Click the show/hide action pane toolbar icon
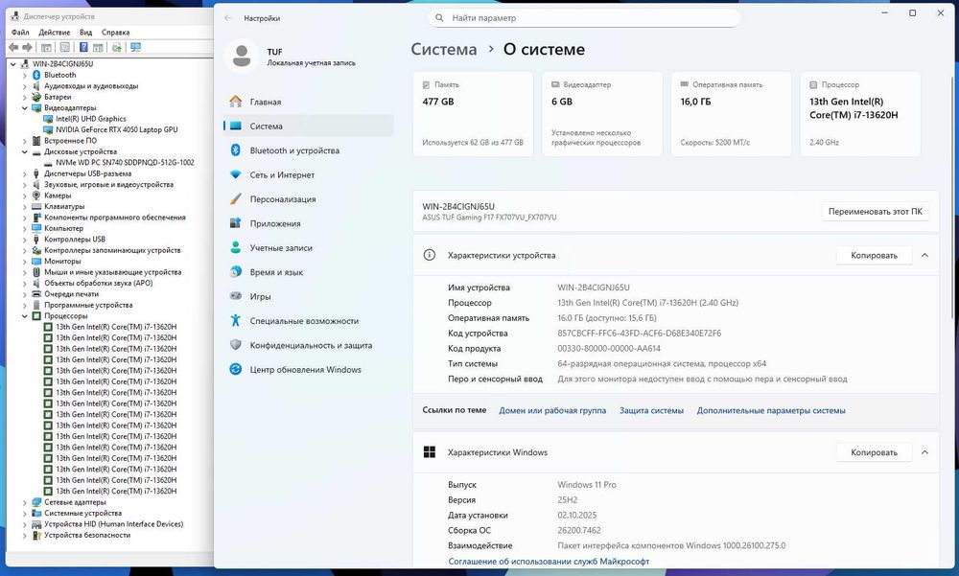 click(98, 47)
